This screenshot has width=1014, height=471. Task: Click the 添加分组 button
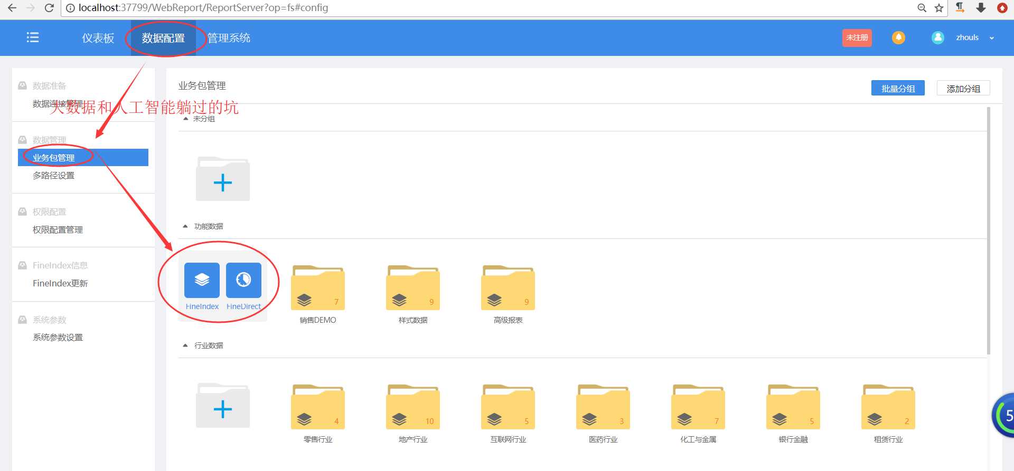click(x=963, y=88)
